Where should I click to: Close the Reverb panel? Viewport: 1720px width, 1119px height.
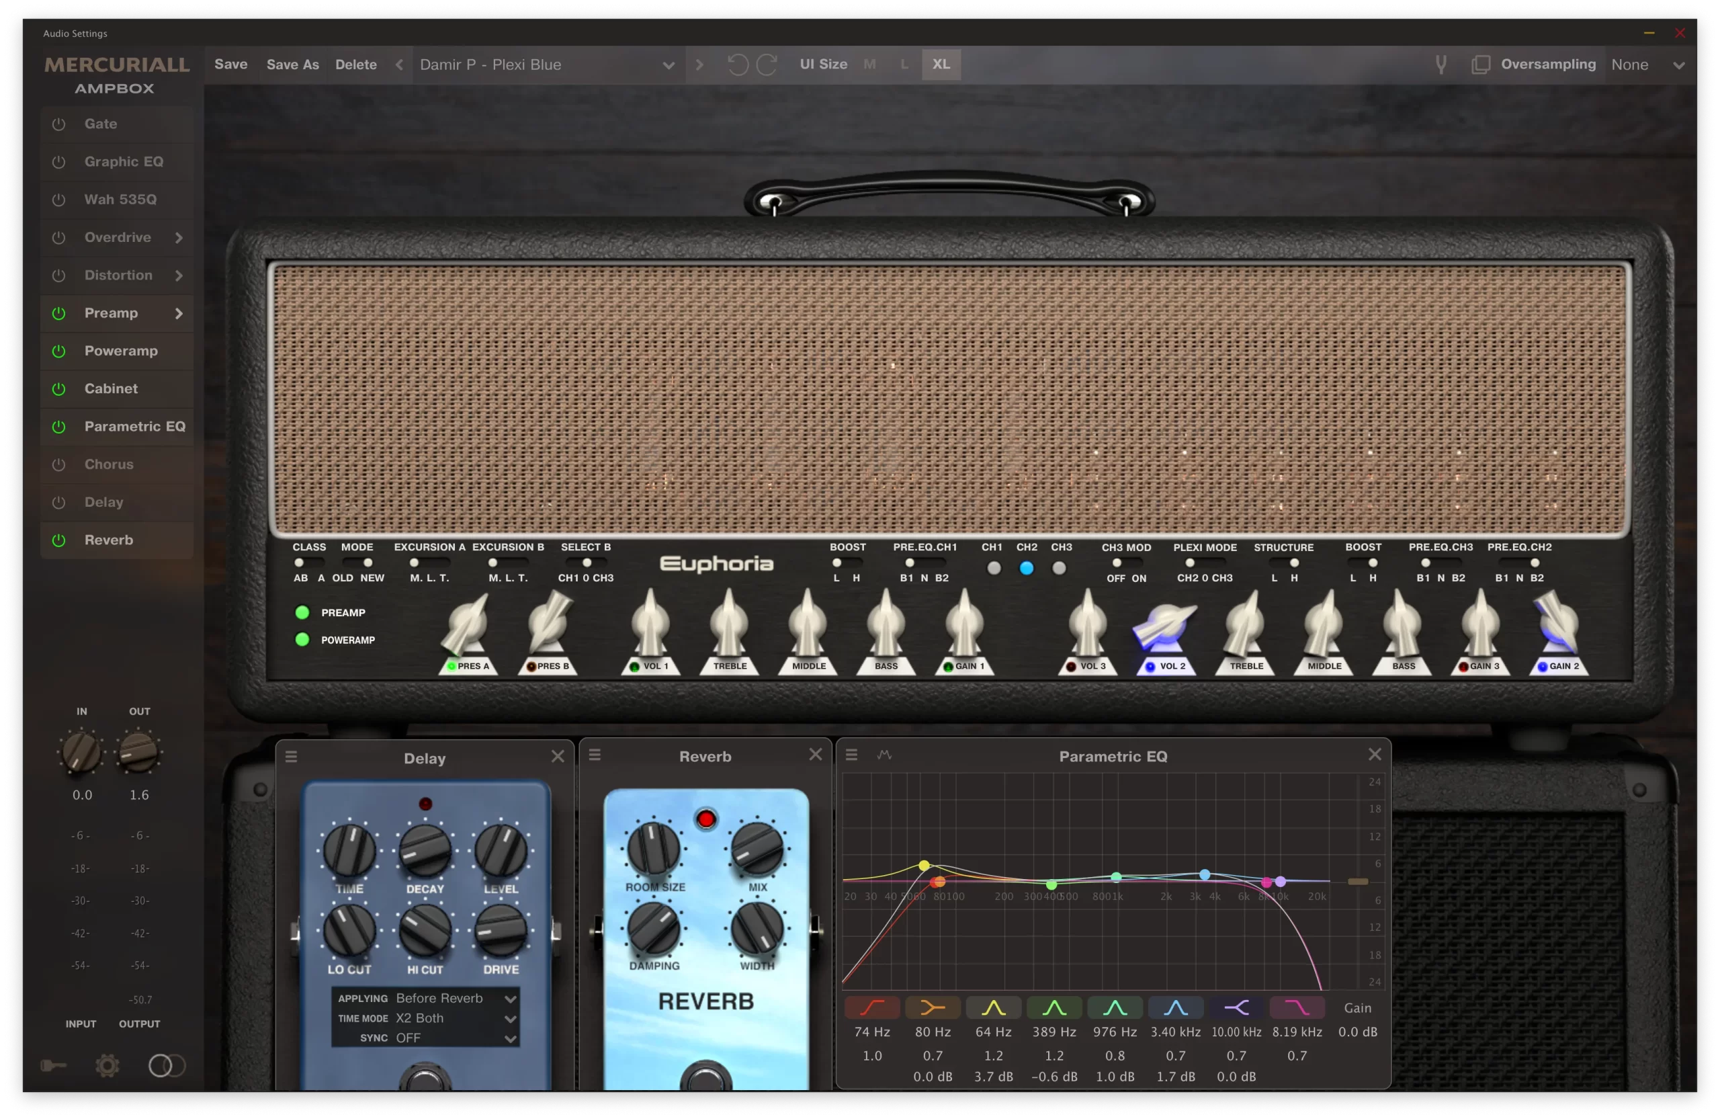816,755
